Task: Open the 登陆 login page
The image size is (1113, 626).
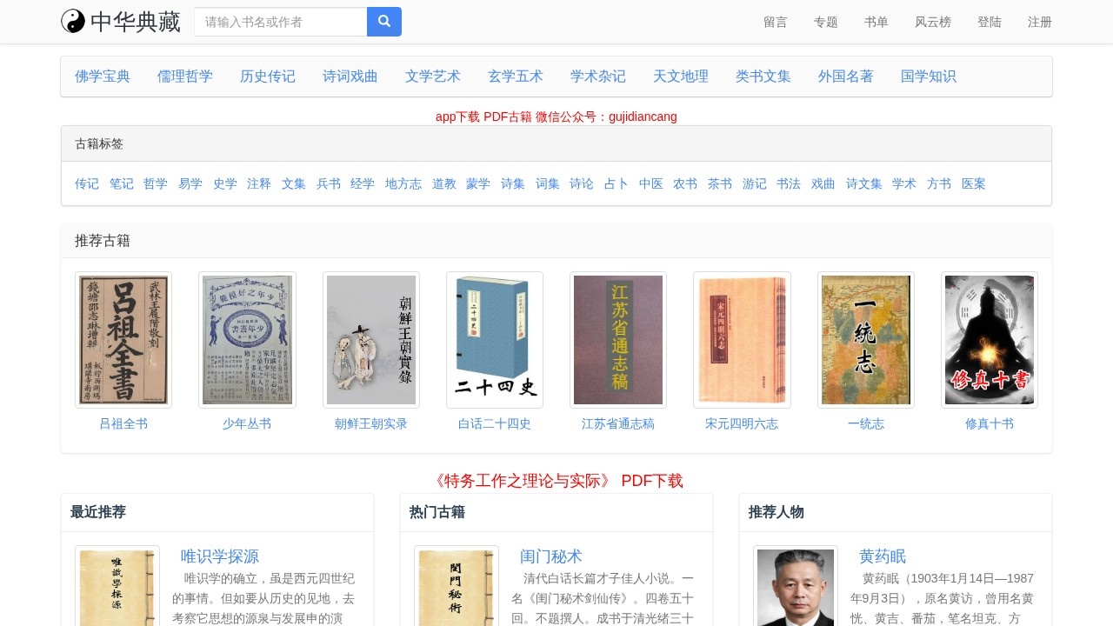Action: 990,22
